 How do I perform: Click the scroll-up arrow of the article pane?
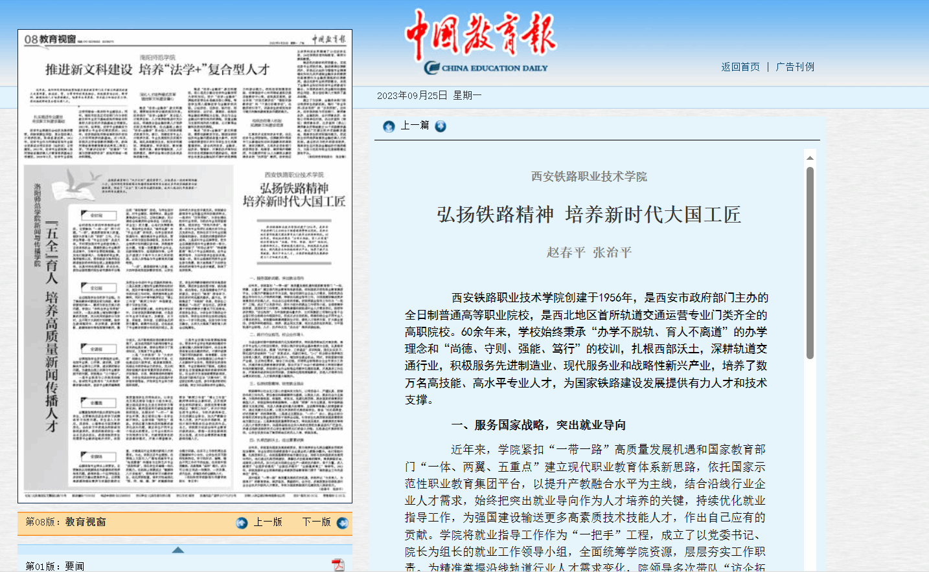click(x=810, y=158)
